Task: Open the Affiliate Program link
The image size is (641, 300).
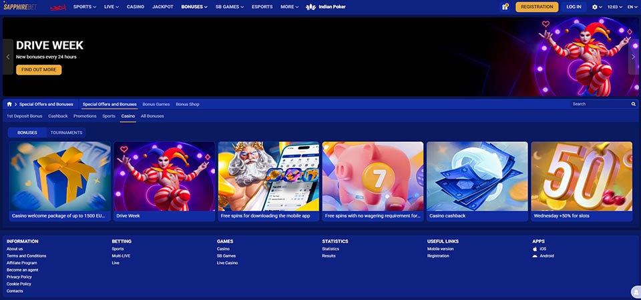Action: 22,263
